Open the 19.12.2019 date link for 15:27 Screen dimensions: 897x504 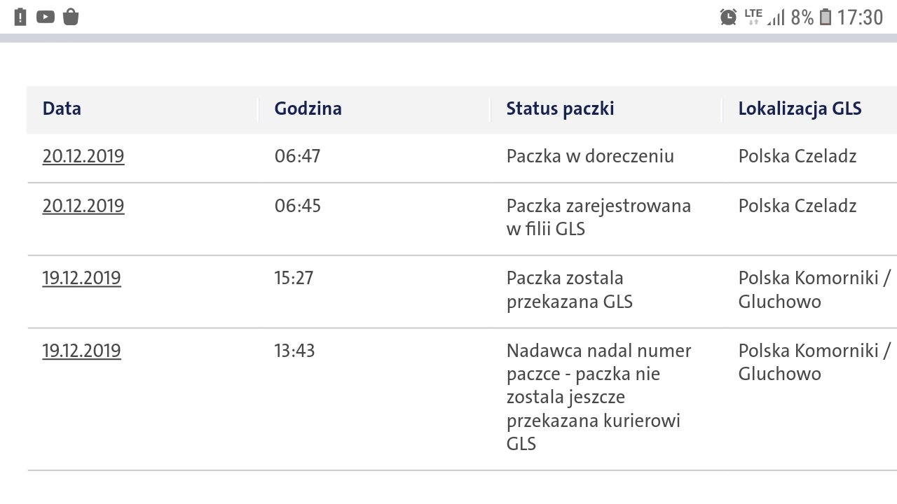pos(81,279)
